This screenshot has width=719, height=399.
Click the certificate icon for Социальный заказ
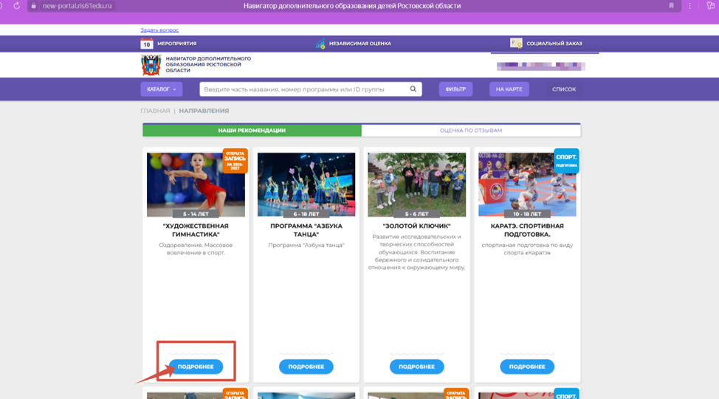pyautogui.click(x=516, y=43)
